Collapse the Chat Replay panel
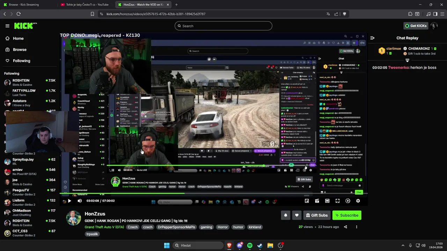Screen dimensions: 447x251 point(372,38)
